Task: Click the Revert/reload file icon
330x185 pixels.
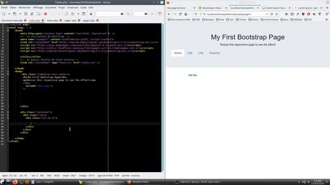Action: tap(39, 14)
